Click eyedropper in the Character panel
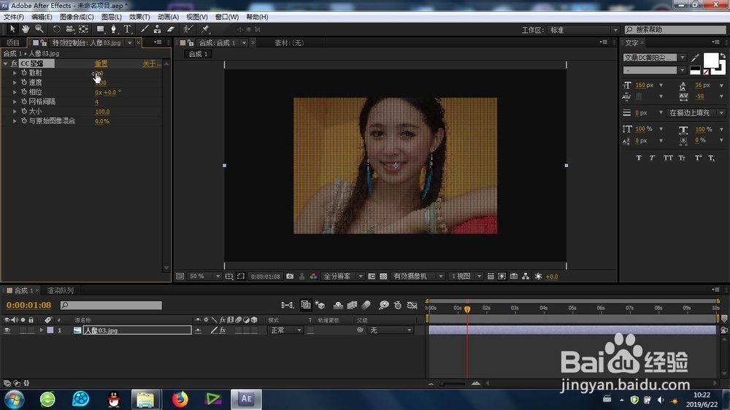Viewport: 730px width, 410px height. 695,58
